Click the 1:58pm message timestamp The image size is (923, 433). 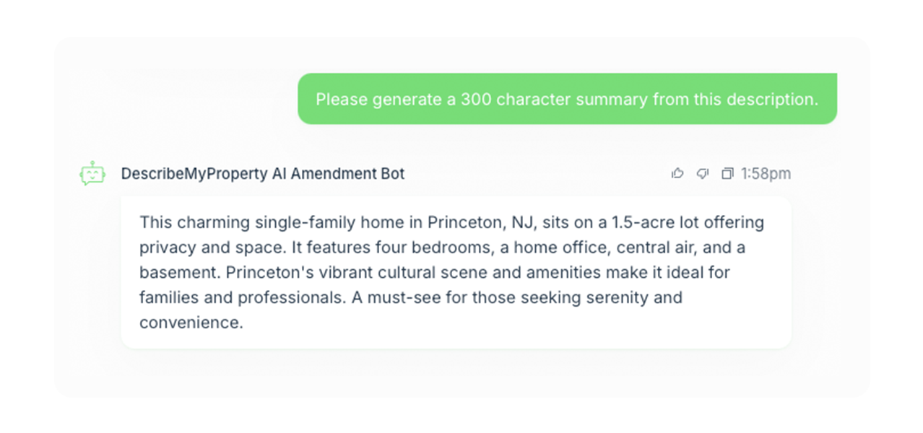point(766,174)
